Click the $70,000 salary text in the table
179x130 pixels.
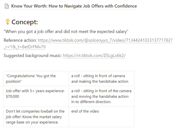pyautogui.click(x=12, y=97)
